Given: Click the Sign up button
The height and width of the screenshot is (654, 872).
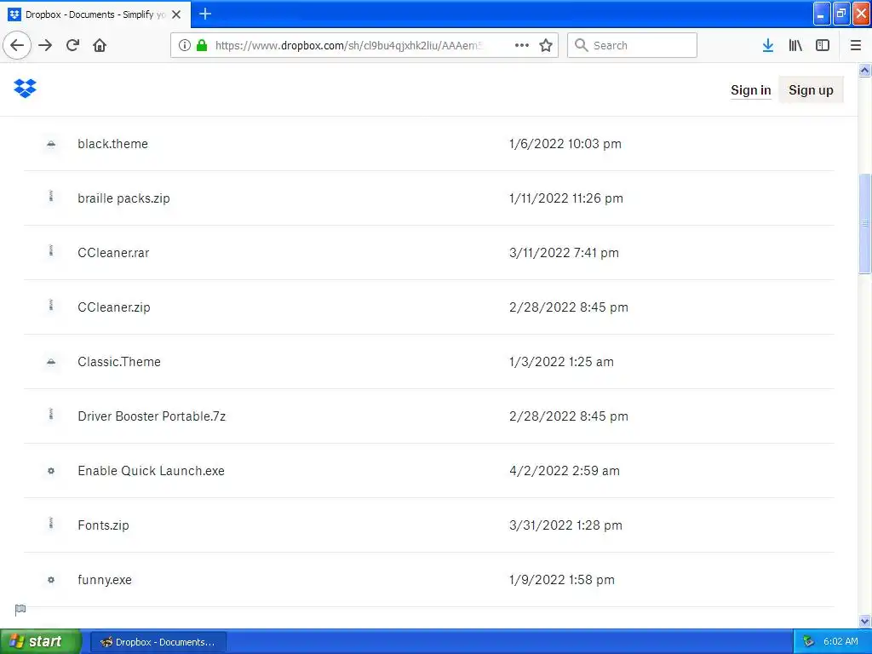Looking at the screenshot, I should [x=811, y=90].
